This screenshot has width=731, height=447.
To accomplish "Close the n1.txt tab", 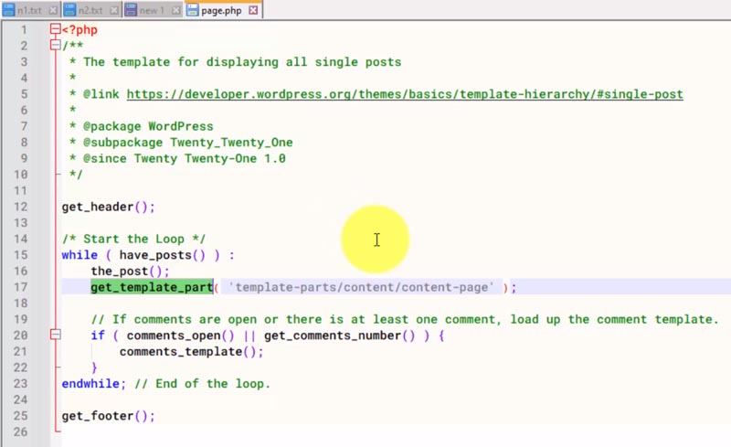I will coord(54,10).
